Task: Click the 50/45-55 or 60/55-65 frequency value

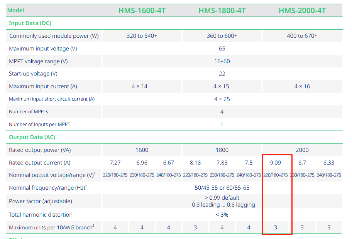Action: tap(222, 188)
